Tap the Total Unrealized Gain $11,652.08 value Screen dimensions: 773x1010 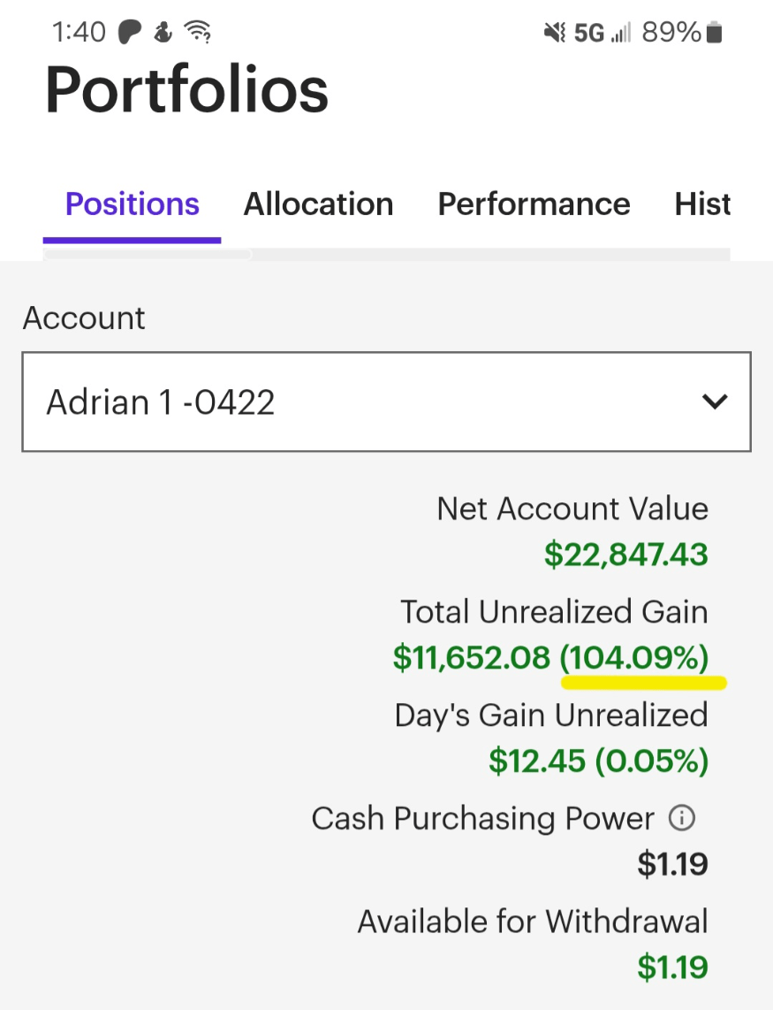[x=472, y=658]
